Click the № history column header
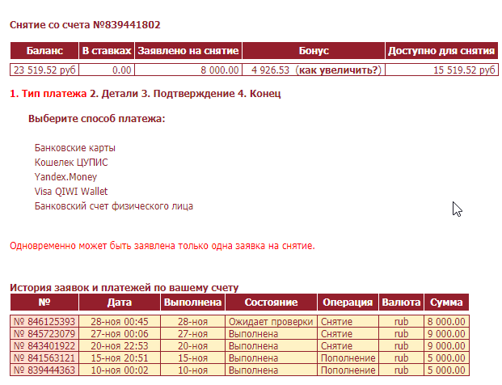This screenshot has height=385, width=502. [44, 302]
